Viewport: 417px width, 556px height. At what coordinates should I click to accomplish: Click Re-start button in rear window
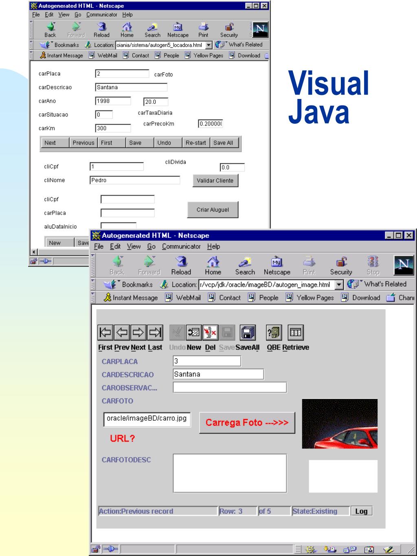pyautogui.click(x=196, y=143)
